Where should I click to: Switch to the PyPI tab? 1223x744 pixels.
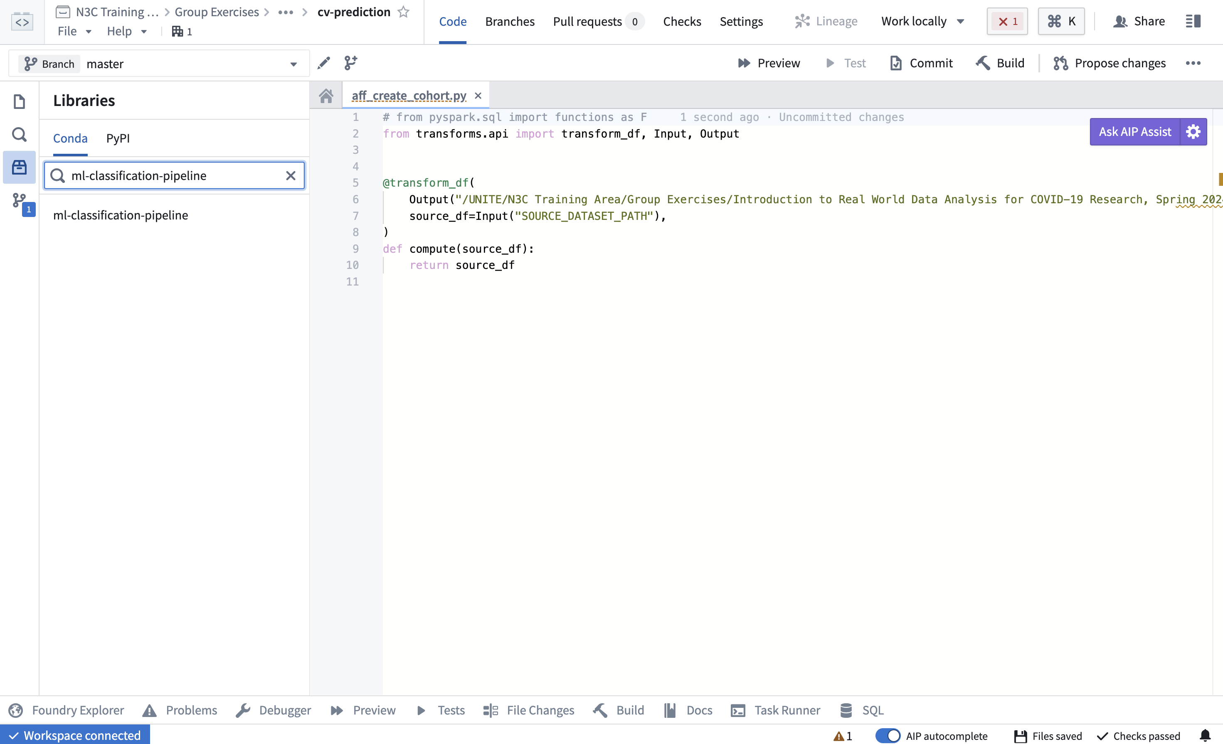[x=118, y=138]
